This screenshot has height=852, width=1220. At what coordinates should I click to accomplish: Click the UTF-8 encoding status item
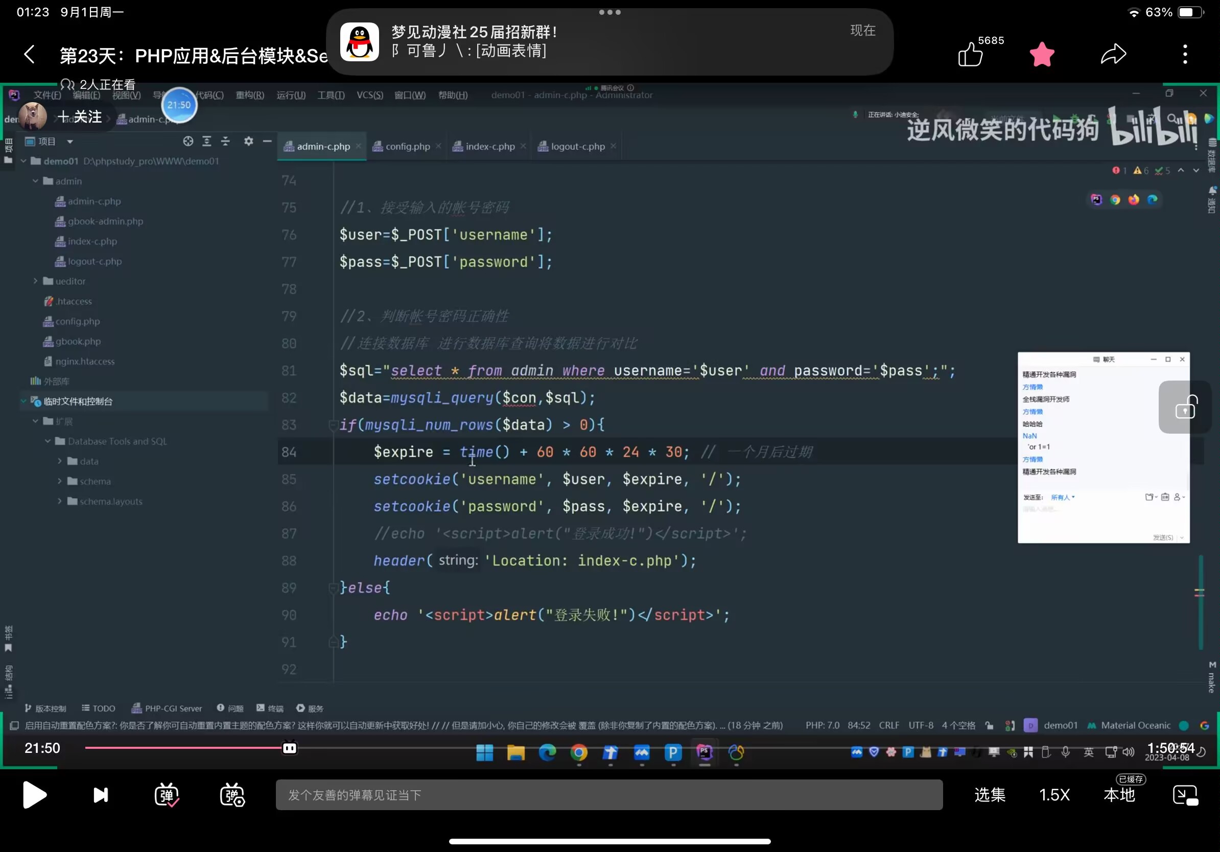(x=921, y=725)
